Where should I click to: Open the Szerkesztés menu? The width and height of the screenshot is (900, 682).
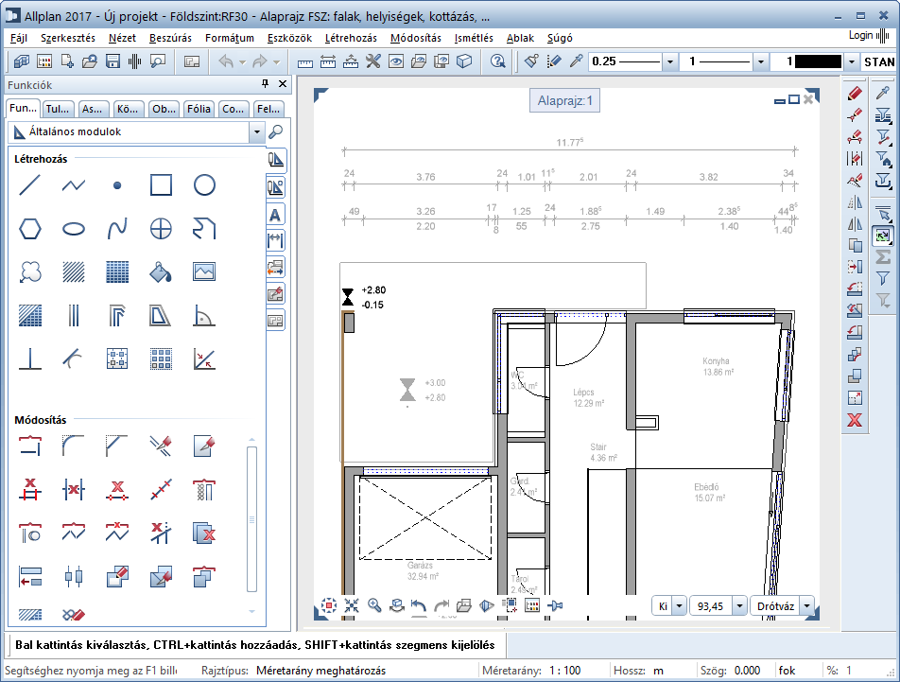click(68, 38)
